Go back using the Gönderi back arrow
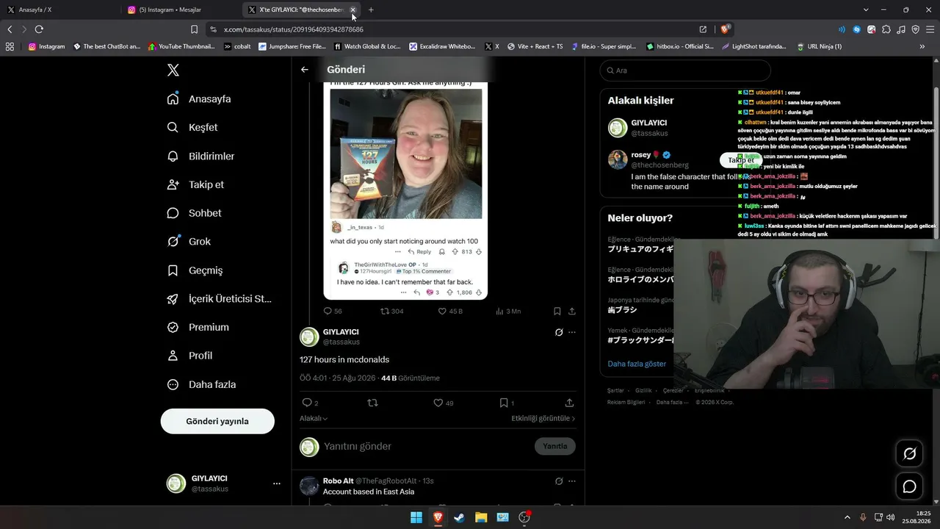This screenshot has height=529, width=940. click(305, 70)
